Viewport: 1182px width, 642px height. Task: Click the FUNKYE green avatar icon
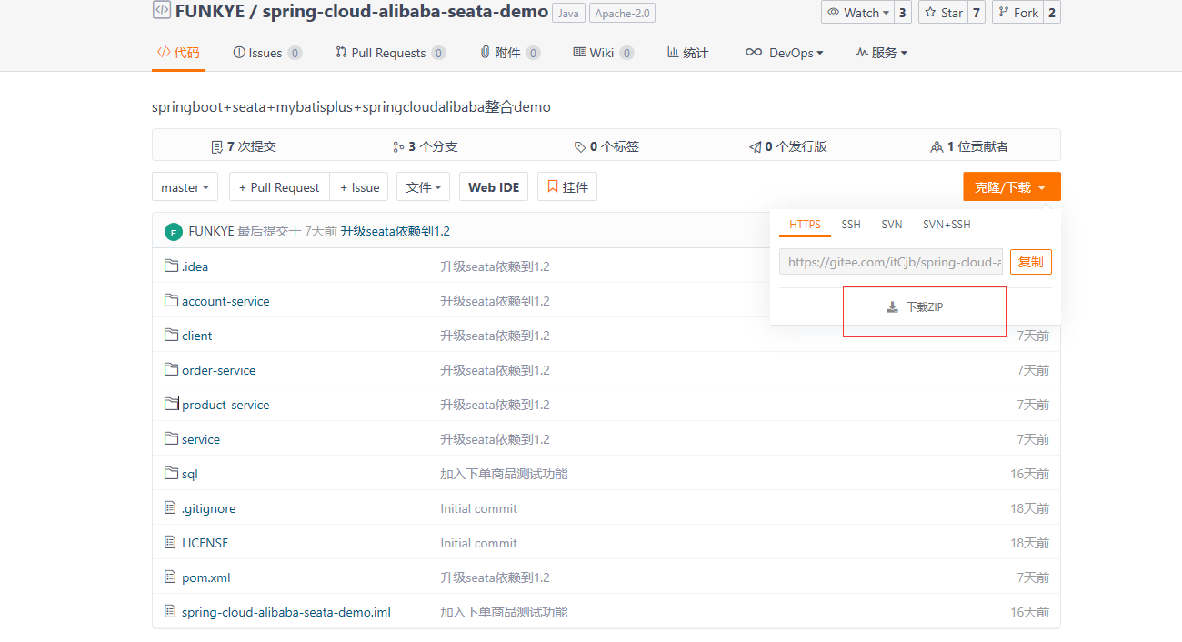click(174, 232)
